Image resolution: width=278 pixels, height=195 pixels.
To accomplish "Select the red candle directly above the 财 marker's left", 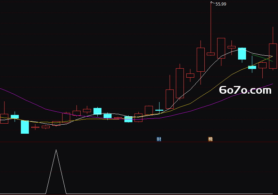I will (149, 110).
